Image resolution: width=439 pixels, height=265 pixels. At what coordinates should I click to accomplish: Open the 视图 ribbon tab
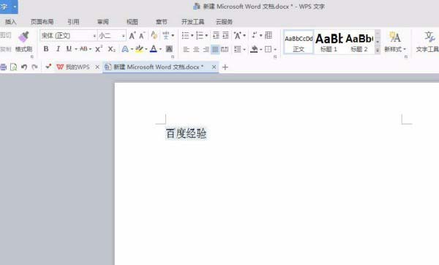tap(132, 22)
